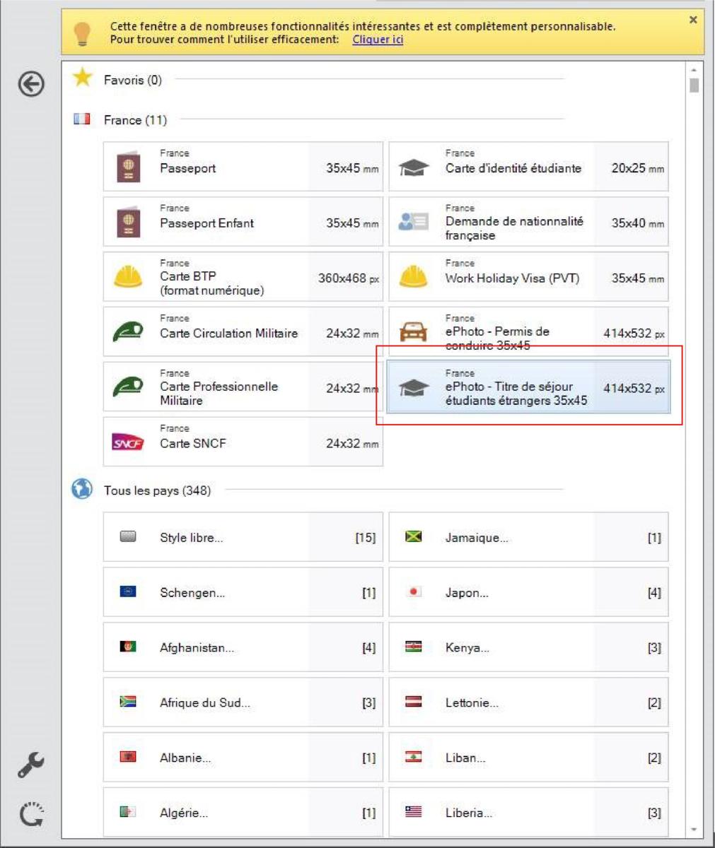Click the French flag section icon
Image resolution: width=715 pixels, height=848 pixels.
coord(82,119)
